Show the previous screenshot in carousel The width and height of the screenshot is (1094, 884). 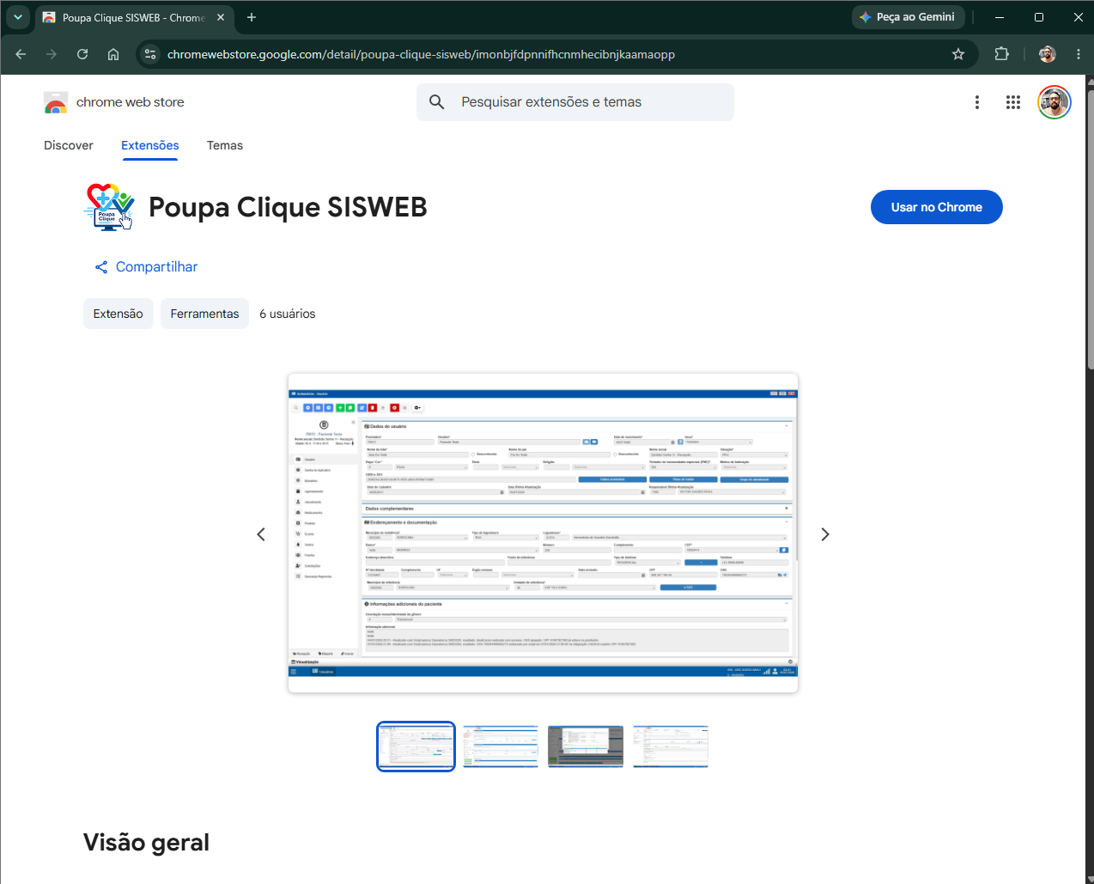(261, 534)
